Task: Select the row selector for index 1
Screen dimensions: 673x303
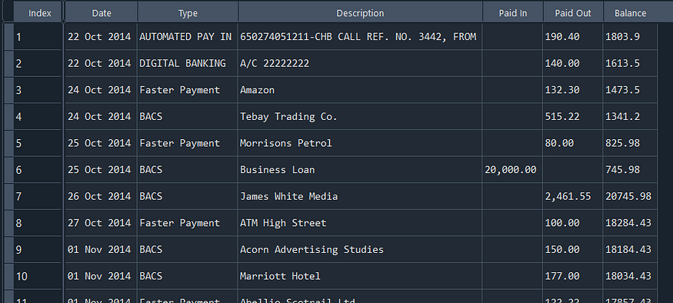Action: pyautogui.click(x=8, y=36)
